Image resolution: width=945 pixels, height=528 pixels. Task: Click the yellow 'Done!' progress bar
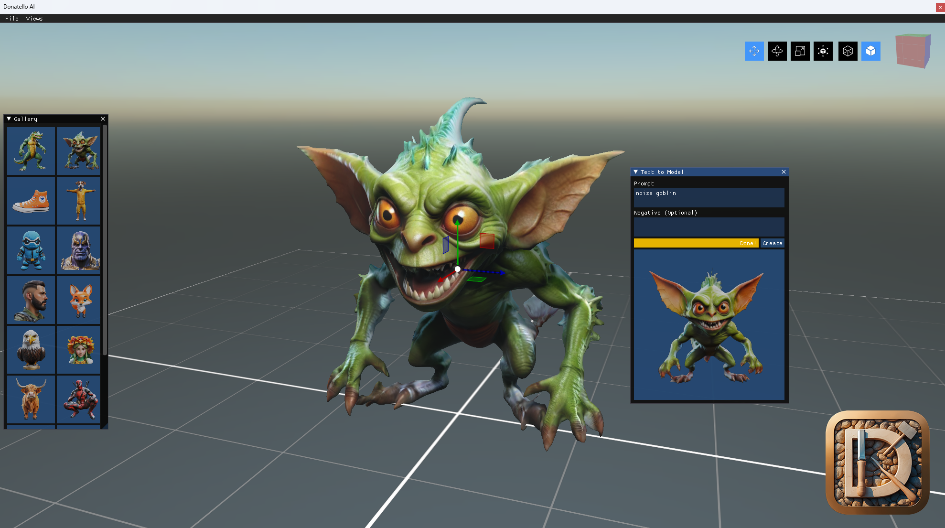[696, 243]
